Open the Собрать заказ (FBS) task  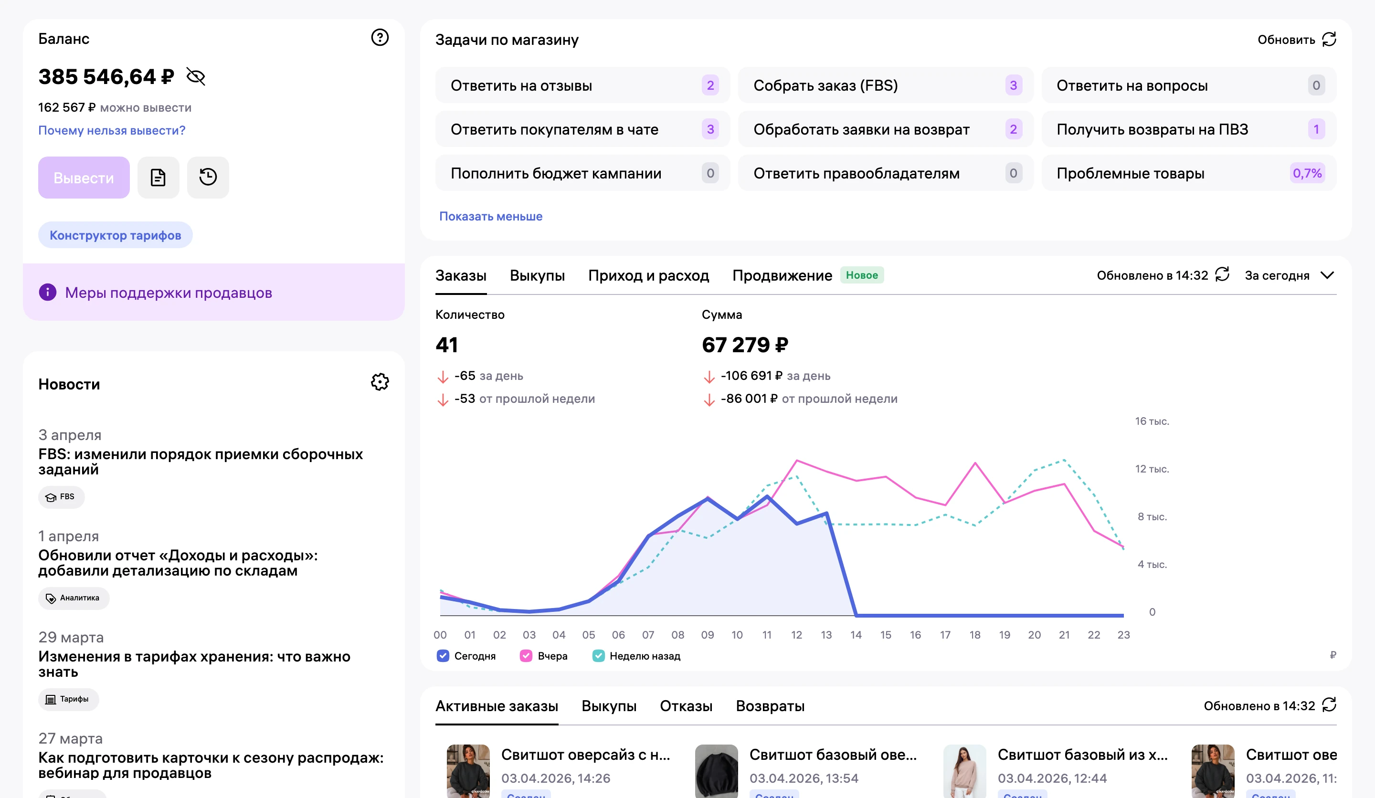[886, 85]
